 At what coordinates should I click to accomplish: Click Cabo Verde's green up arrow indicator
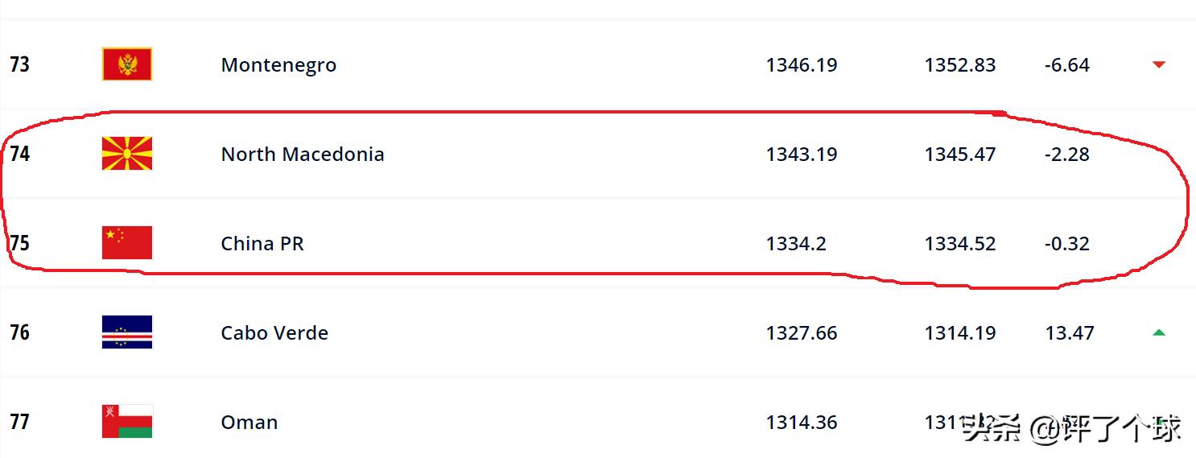coord(1159,332)
